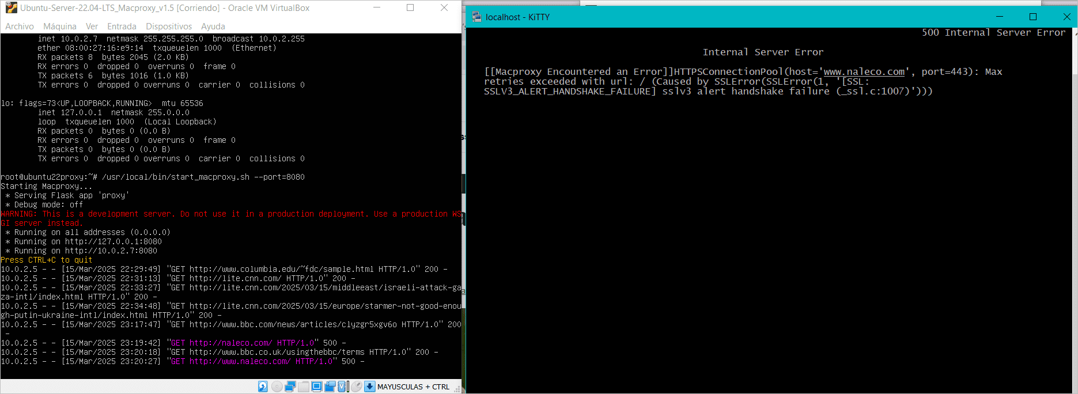Click 'Running on http://10.0.2.7:8080' line

(x=81, y=251)
